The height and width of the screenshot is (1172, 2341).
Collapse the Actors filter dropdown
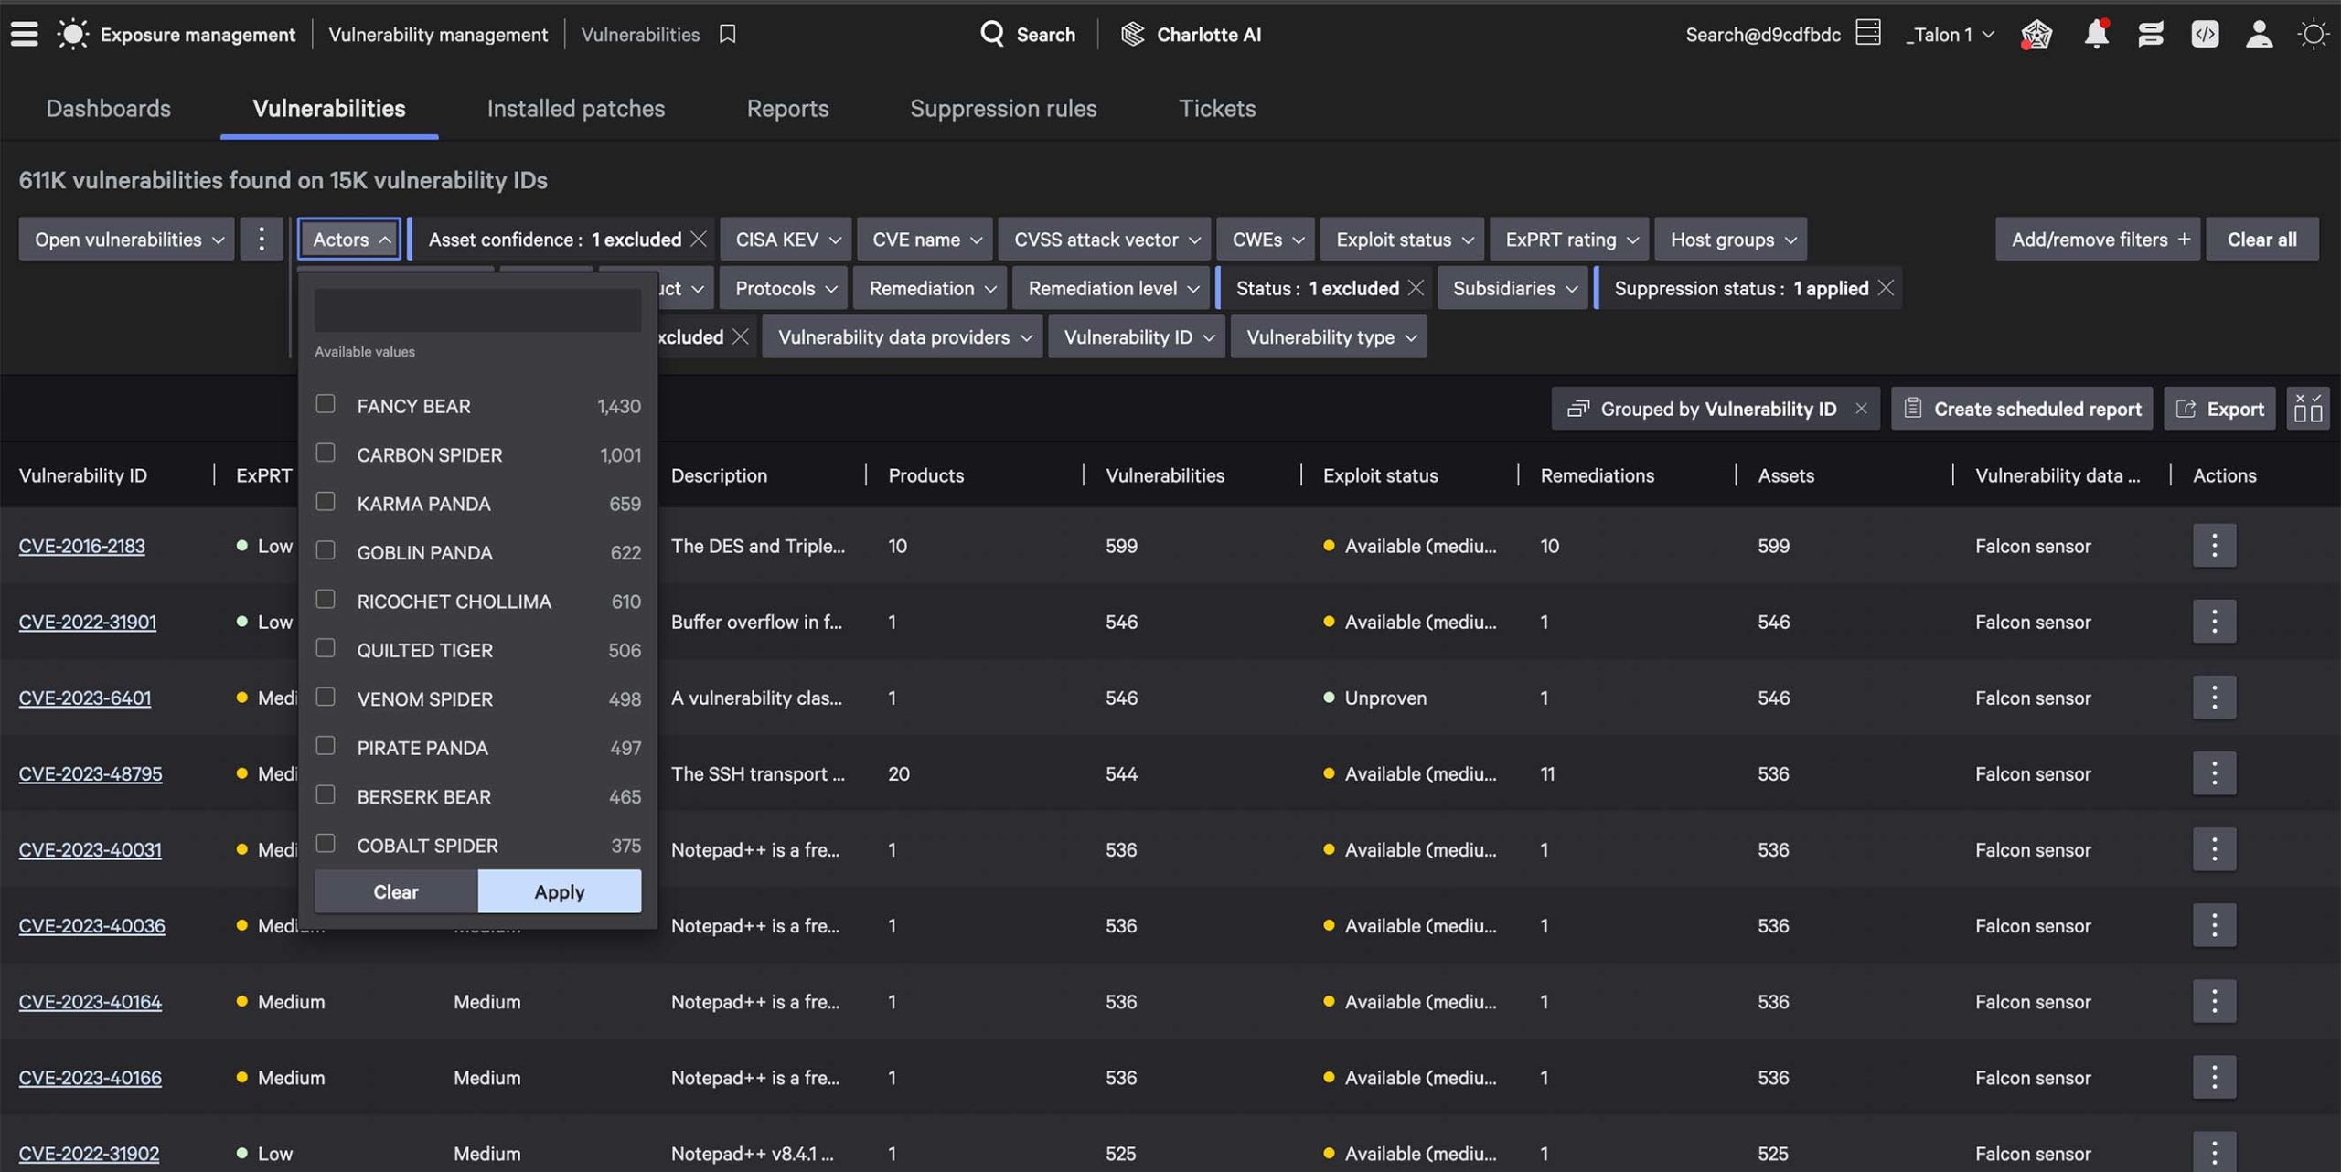click(348, 239)
